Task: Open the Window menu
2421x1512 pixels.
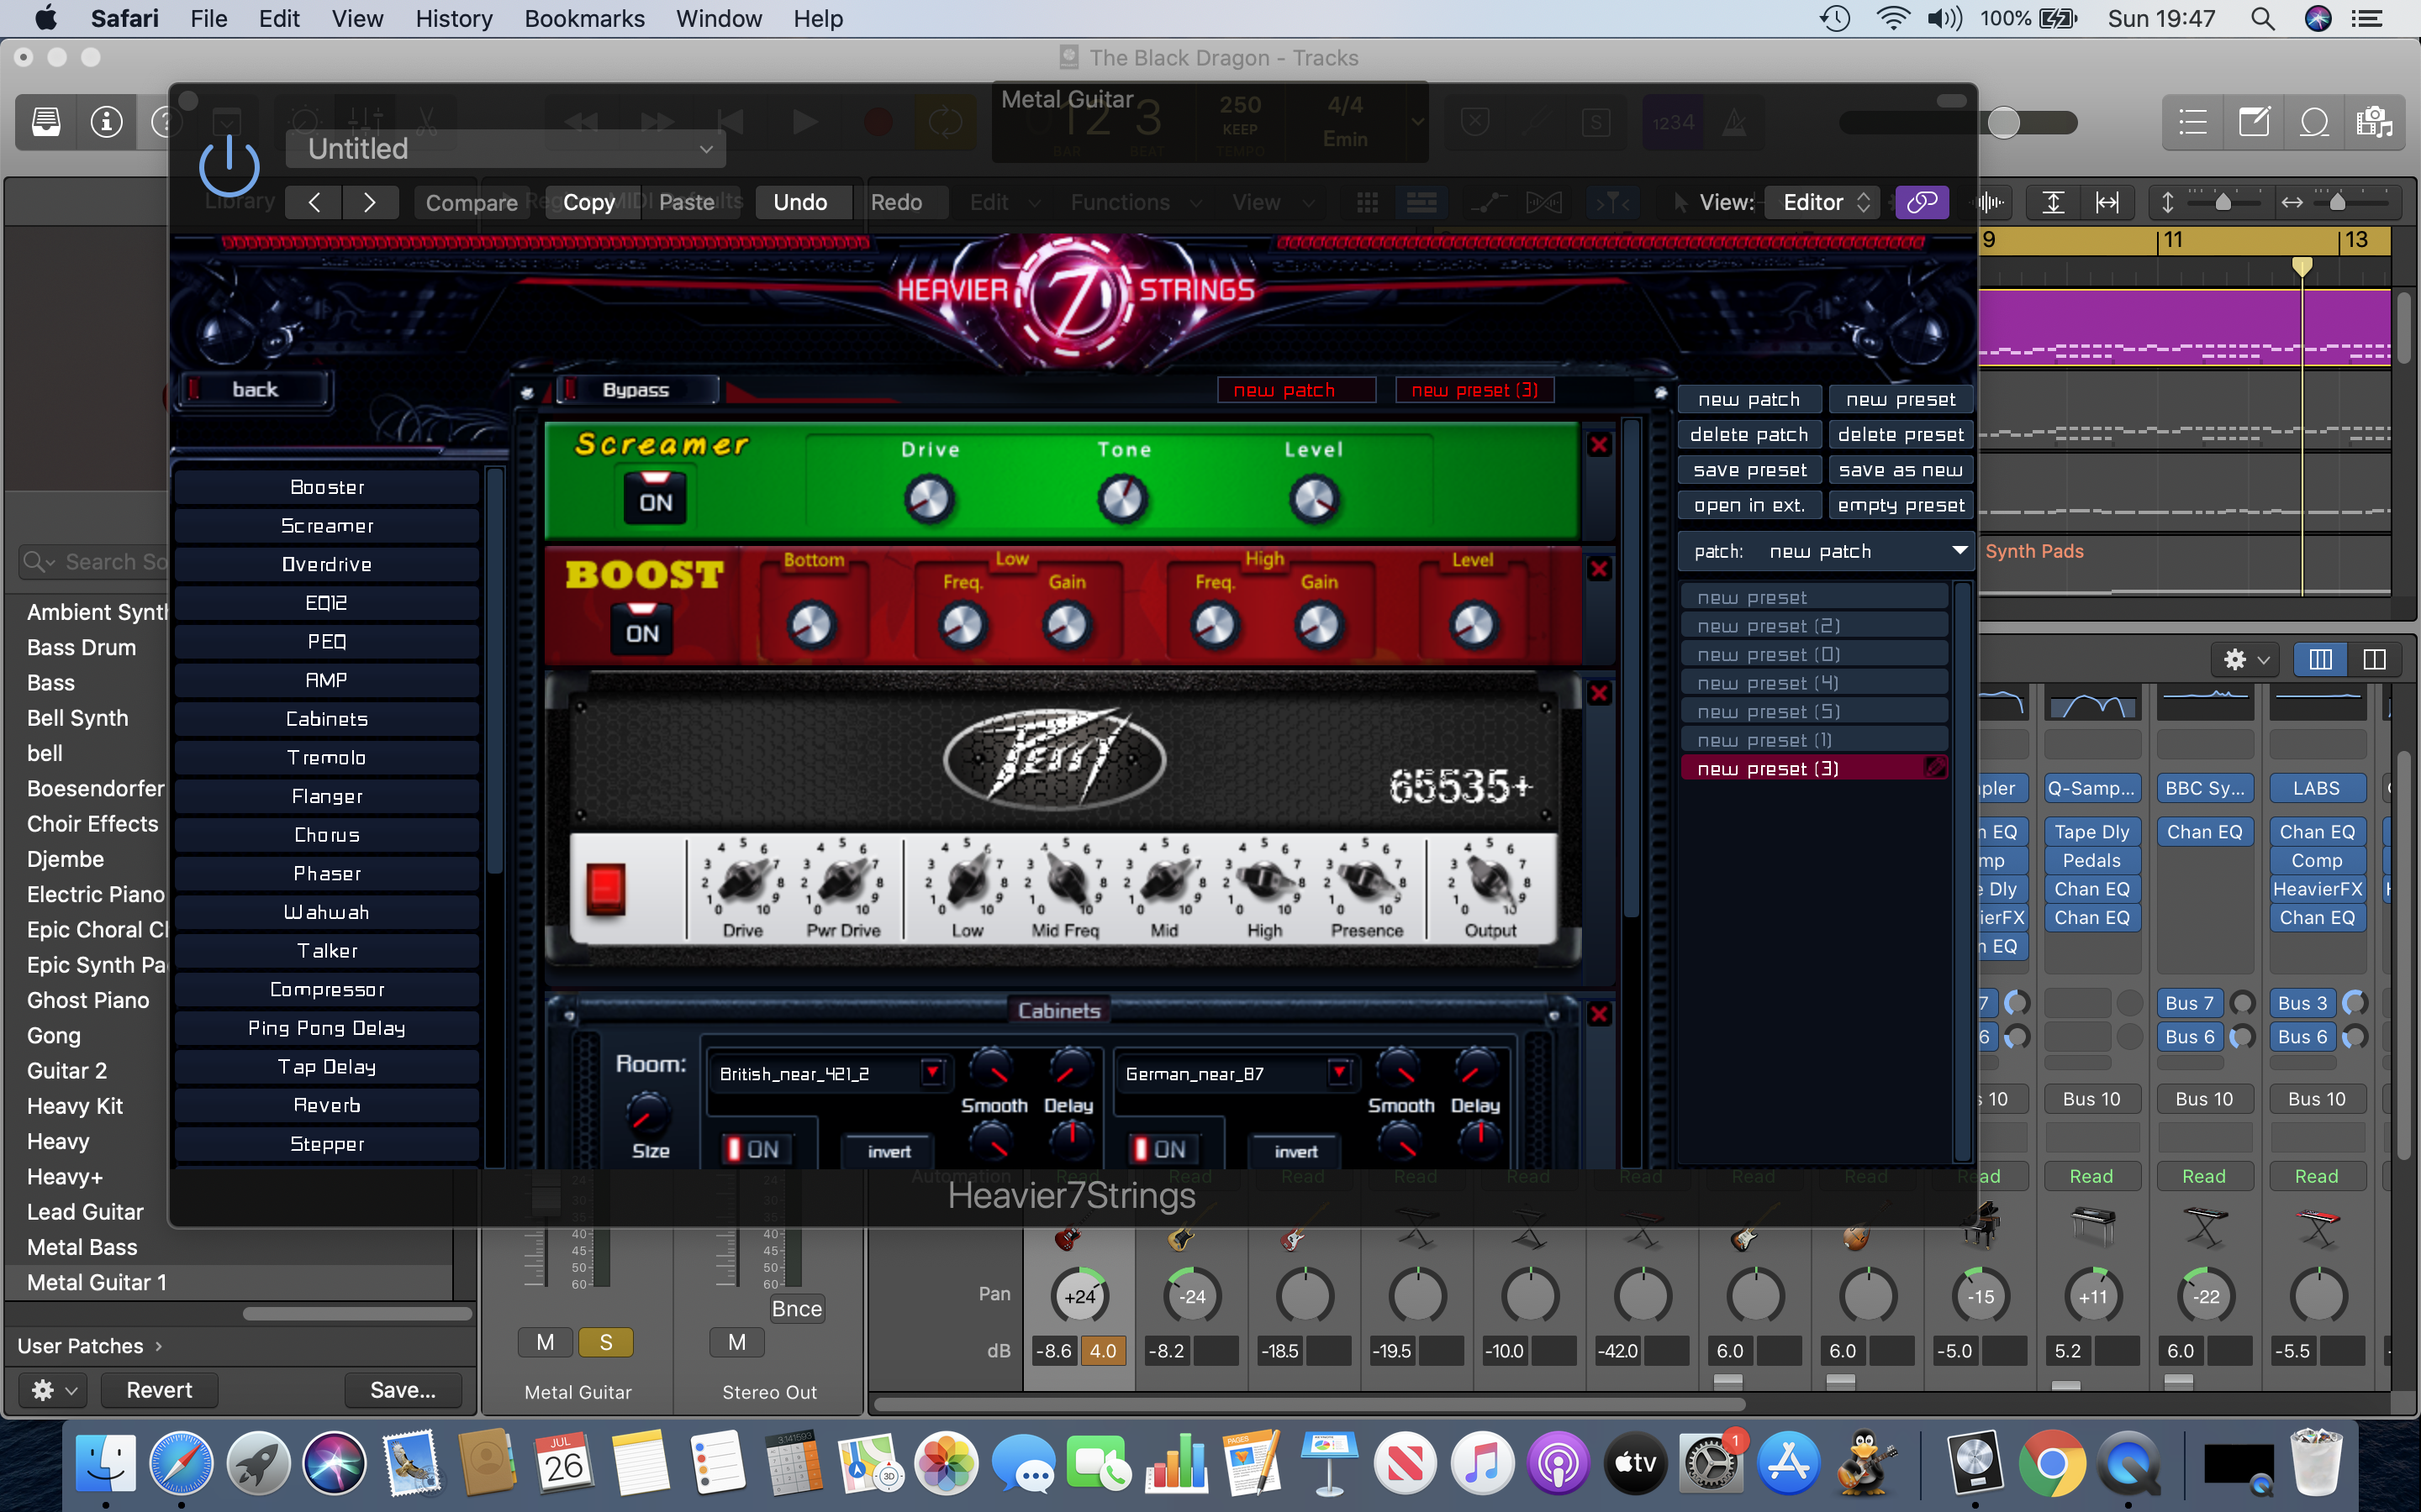Action: tap(718, 18)
